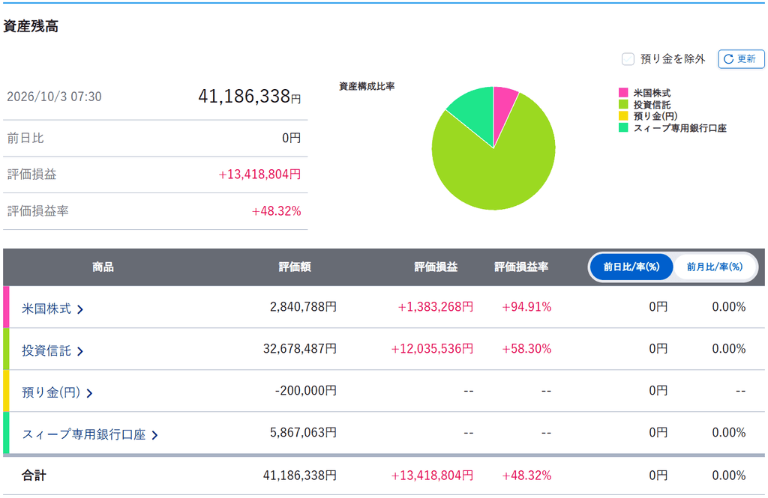Click the +94.91% rate cell
Image resolution: width=768 pixels, height=498 pixels.
tap(526, 307)
